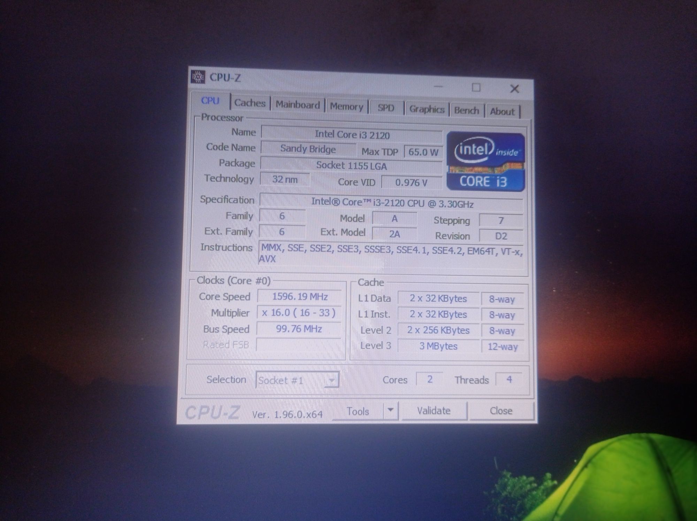This screenshot has height=521, width=697.
Task: Click the Level 2 value 2 x 256 KBytes
Action: [x=438, y=330]
